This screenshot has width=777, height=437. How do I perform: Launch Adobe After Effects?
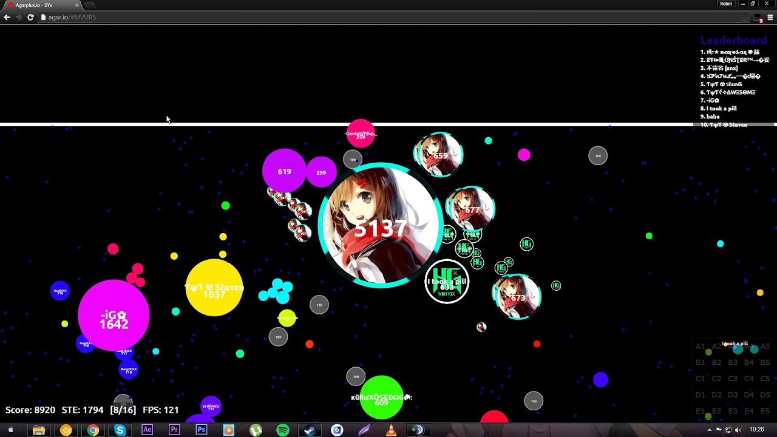click(147, 430)
